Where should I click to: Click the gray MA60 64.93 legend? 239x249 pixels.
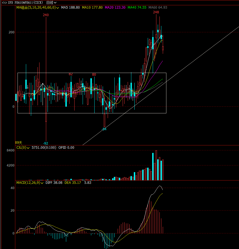coord(158,8)
